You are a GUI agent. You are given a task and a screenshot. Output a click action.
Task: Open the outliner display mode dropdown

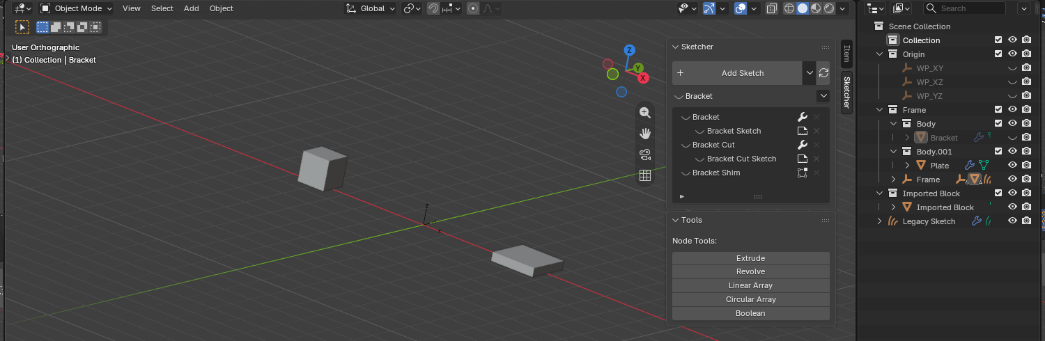pos(902,8)
